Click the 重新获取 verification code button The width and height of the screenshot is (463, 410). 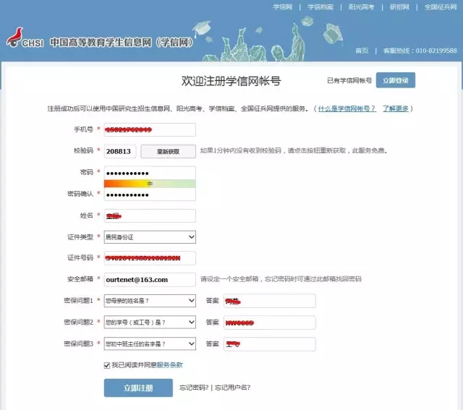pos(167,151)
